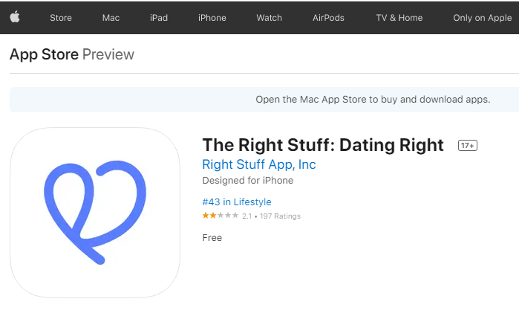The height and width of the screenshot is (322, 519).
Task: Click the 17+ age rating badge
Action: pyautogui.click(x=467, y=145)
